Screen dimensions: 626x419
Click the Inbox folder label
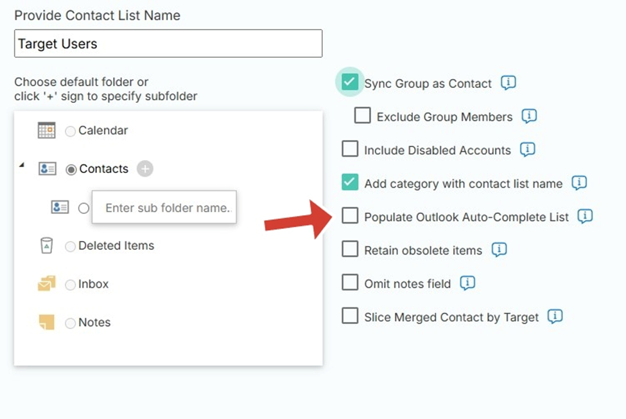[x=94, y=283]
